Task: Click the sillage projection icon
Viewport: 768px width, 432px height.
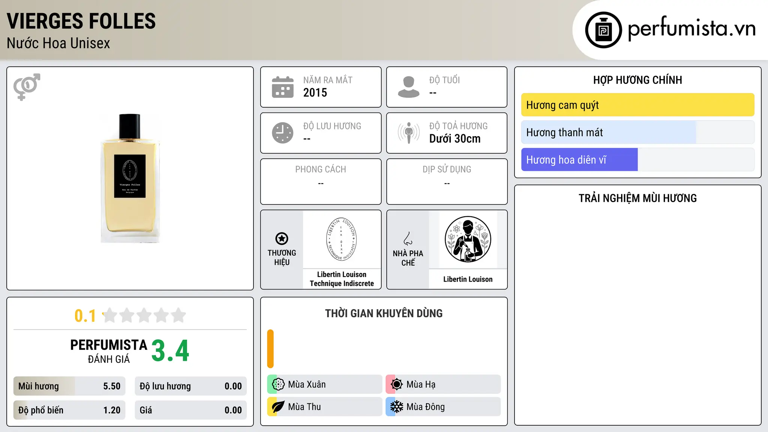Action: coord(409,133)
